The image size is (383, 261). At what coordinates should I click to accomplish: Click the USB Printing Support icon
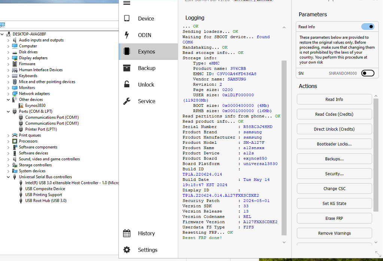pos(21,195)
